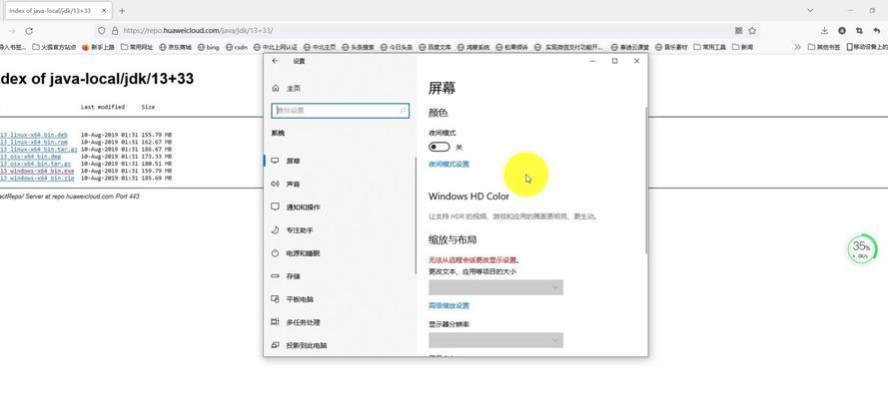This screenshot has width=888, height=399.
Task: Click the undo arrow icon in the browser toolbar
Action: pos(877,31)
